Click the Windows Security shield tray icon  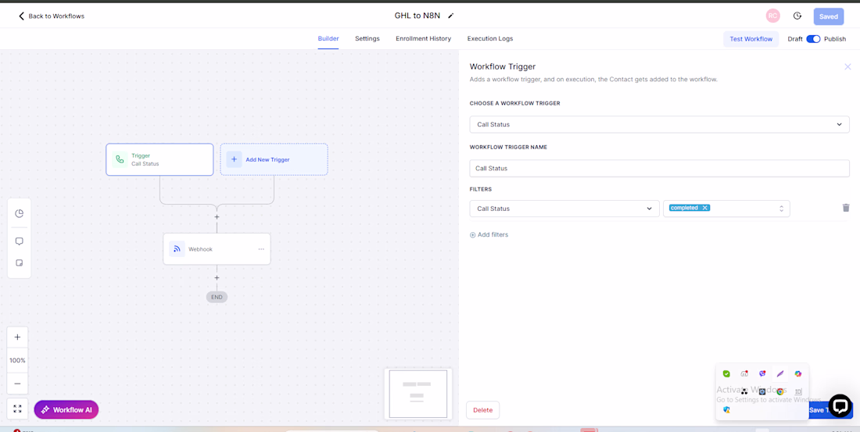726,409
